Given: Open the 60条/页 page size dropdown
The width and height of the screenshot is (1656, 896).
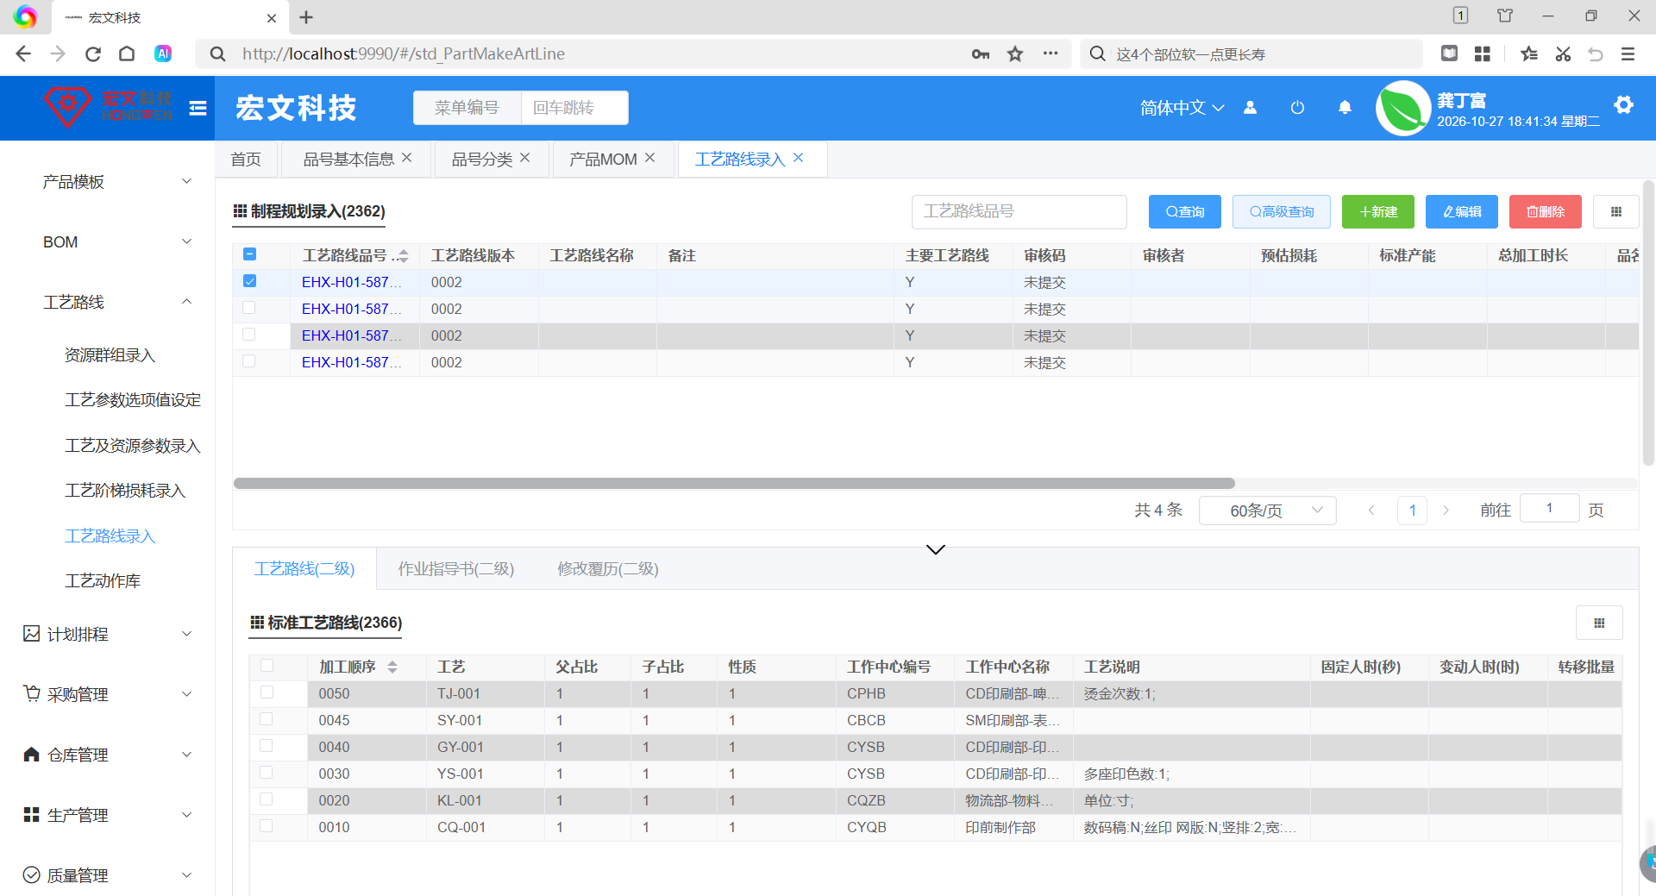Looking at the screenshot, I should tap(1268, 511).
